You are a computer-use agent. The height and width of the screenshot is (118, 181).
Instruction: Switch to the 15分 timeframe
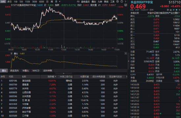pos(27,2)
